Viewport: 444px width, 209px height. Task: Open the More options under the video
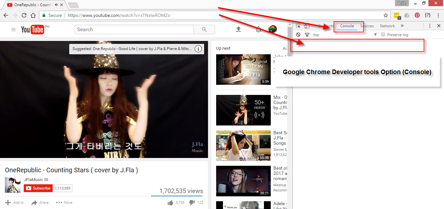[x=64, y=202]
